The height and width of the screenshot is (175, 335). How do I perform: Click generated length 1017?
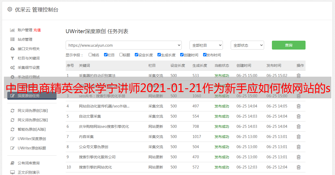(197, 137)
